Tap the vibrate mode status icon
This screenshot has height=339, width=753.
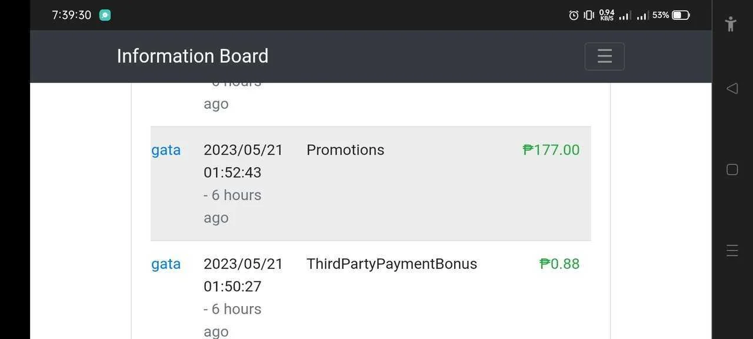589,15
